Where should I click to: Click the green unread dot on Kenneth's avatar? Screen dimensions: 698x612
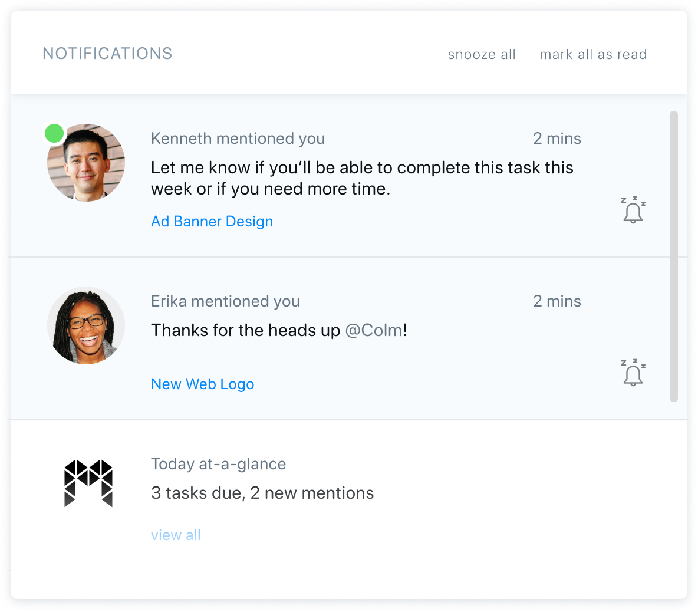[x=54, y=133]
